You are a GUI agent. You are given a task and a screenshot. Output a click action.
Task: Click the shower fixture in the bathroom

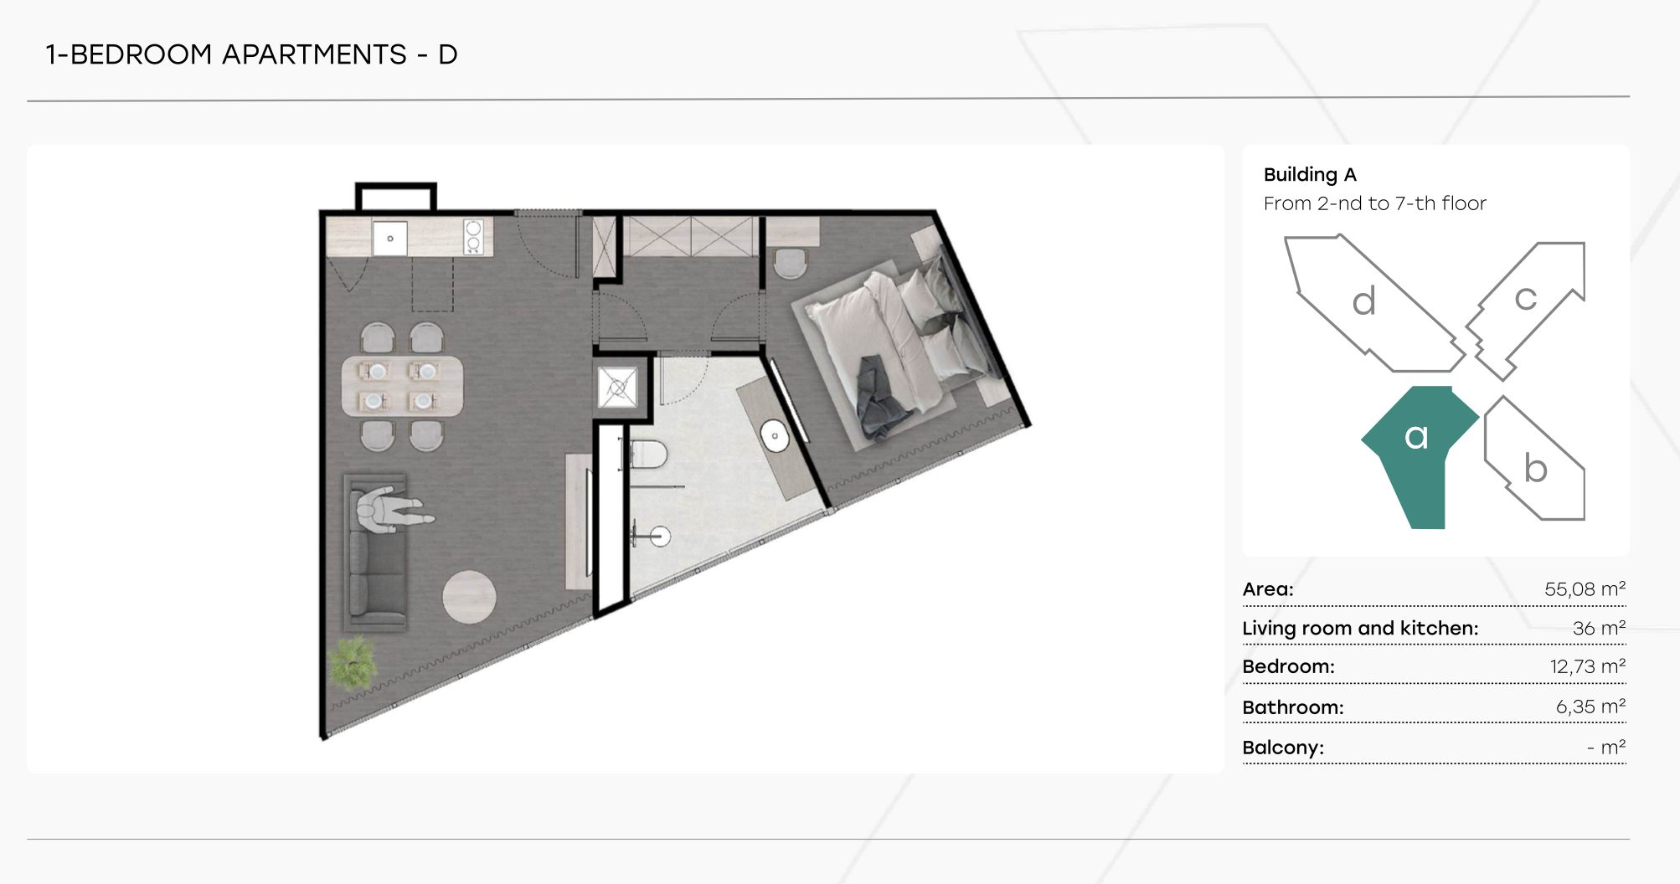pyautogui.click(x=659, y=536)
